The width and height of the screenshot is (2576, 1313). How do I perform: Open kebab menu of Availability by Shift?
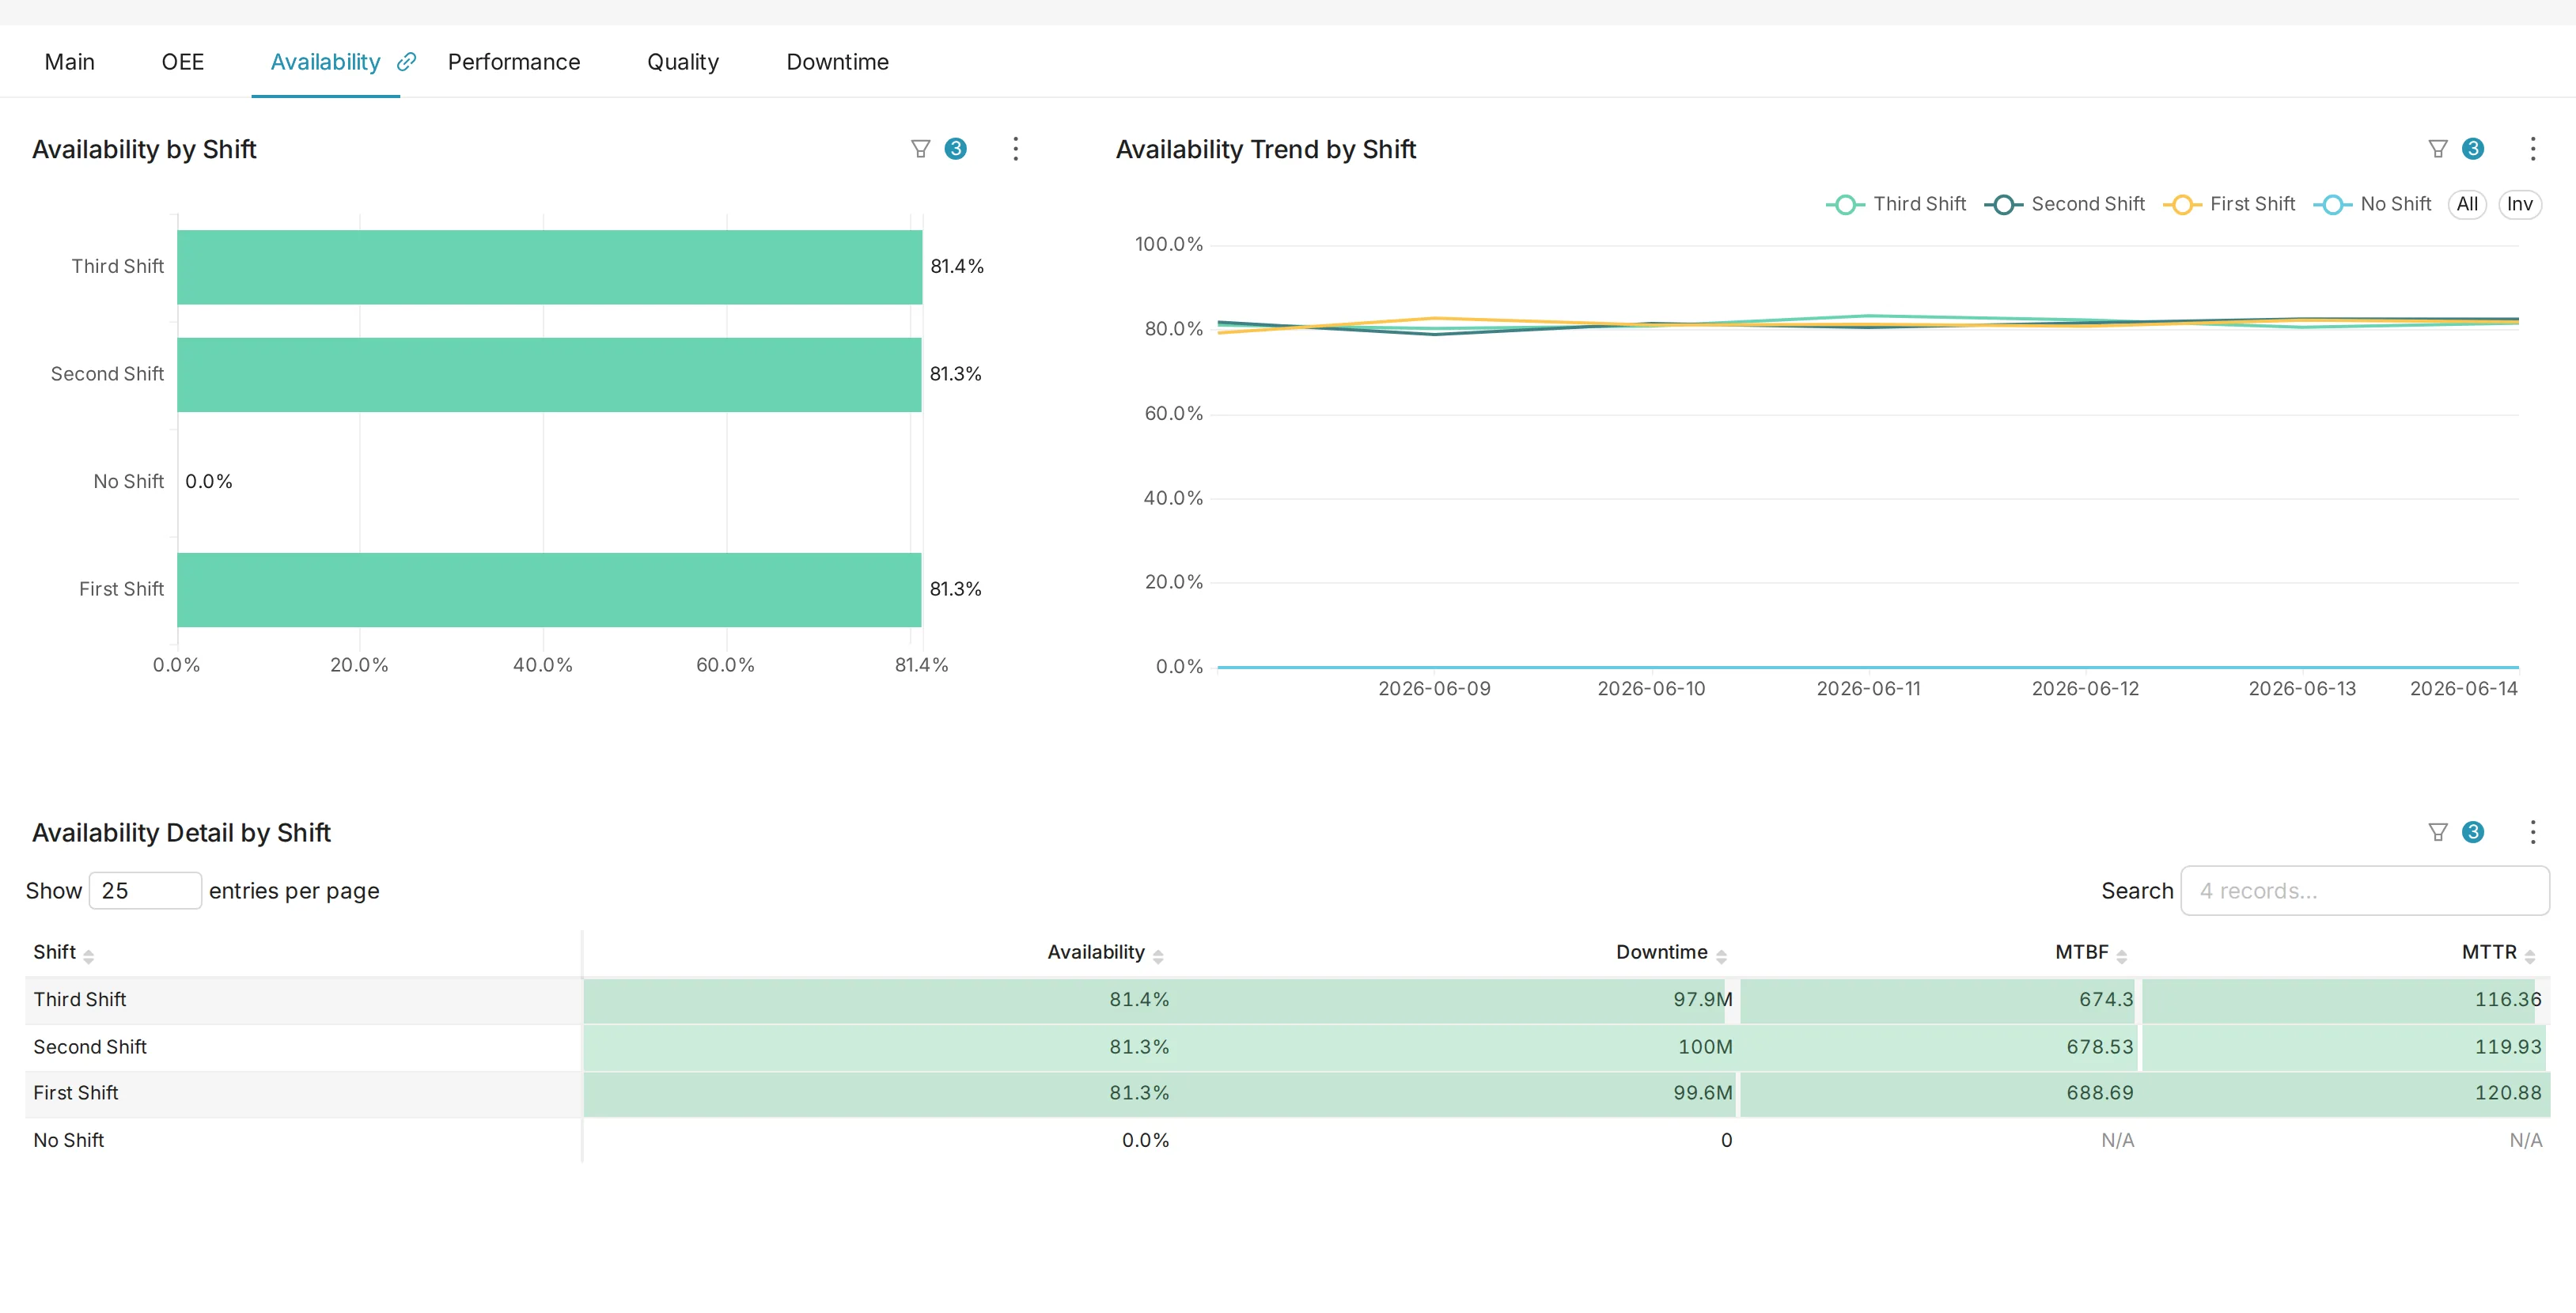pyautogui.click(x=1015, y=149)
